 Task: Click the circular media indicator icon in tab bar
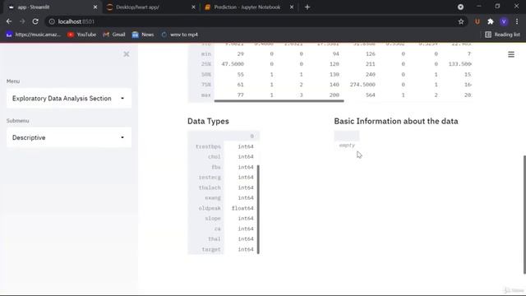[460, 7]
